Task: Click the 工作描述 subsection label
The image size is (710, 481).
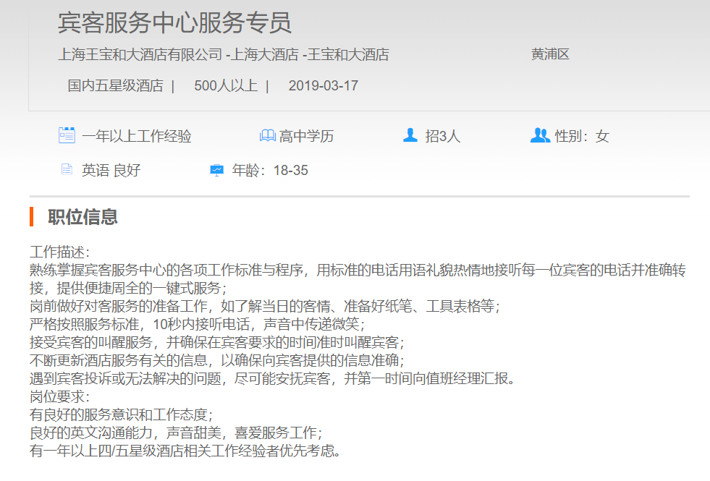Action: pos(59,252)
